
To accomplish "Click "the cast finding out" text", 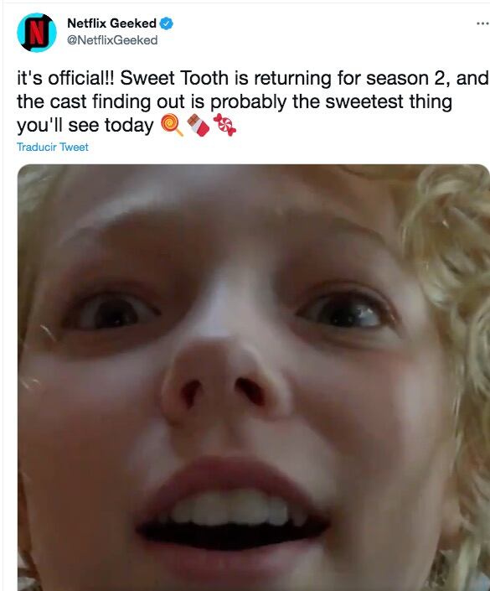I will pyautogui.click(x=101, y=101).
